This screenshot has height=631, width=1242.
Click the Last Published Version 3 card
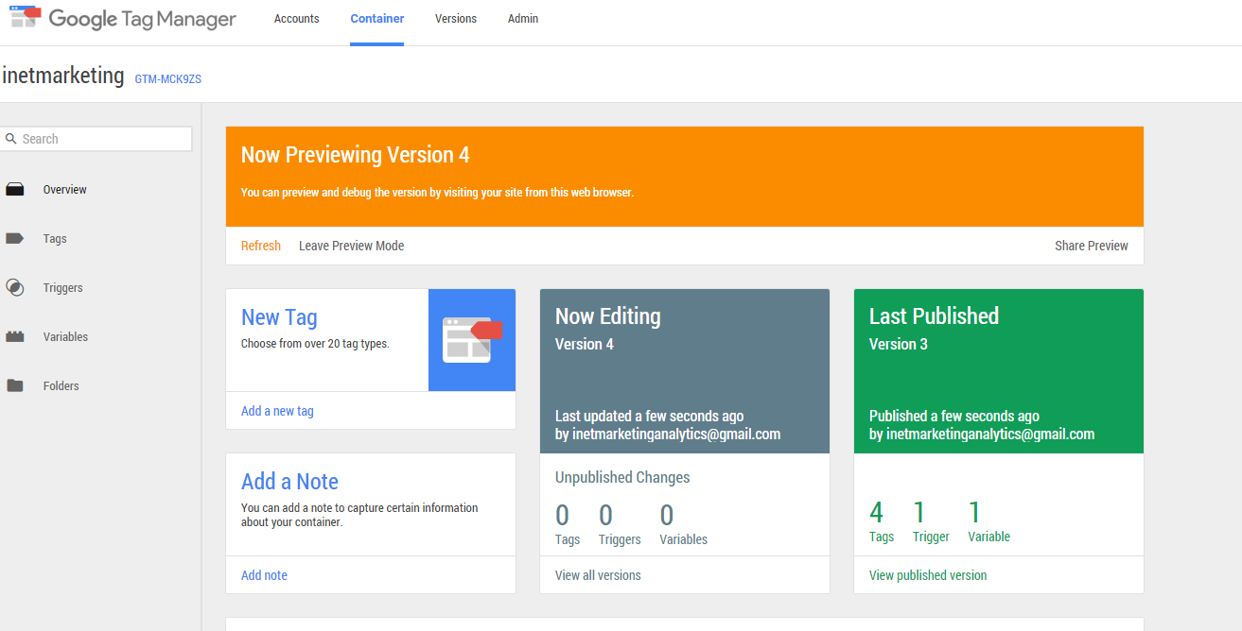click(999, 371)
